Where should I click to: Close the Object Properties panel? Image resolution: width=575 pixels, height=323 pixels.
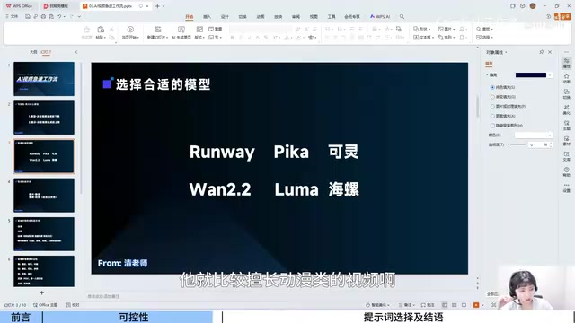550,52
